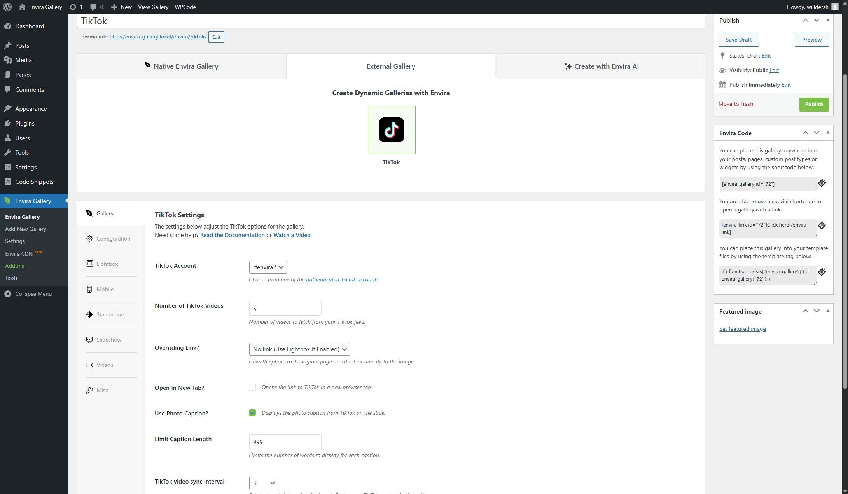848x494 pixels.
Task: Copy the envira-gallery shortcode via clipboard icon
Action: click(x=822, y=183)
